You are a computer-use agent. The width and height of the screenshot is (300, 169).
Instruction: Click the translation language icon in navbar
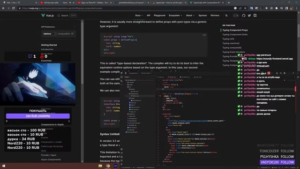[x=226, y=15]
